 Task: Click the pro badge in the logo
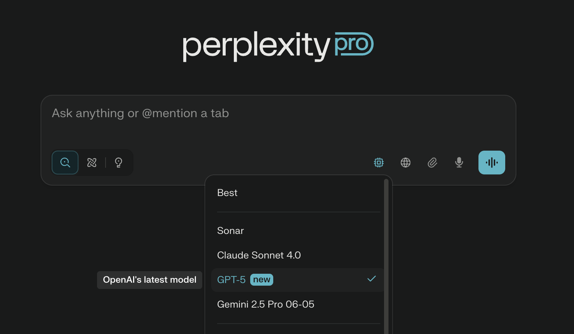coord(354,44)
